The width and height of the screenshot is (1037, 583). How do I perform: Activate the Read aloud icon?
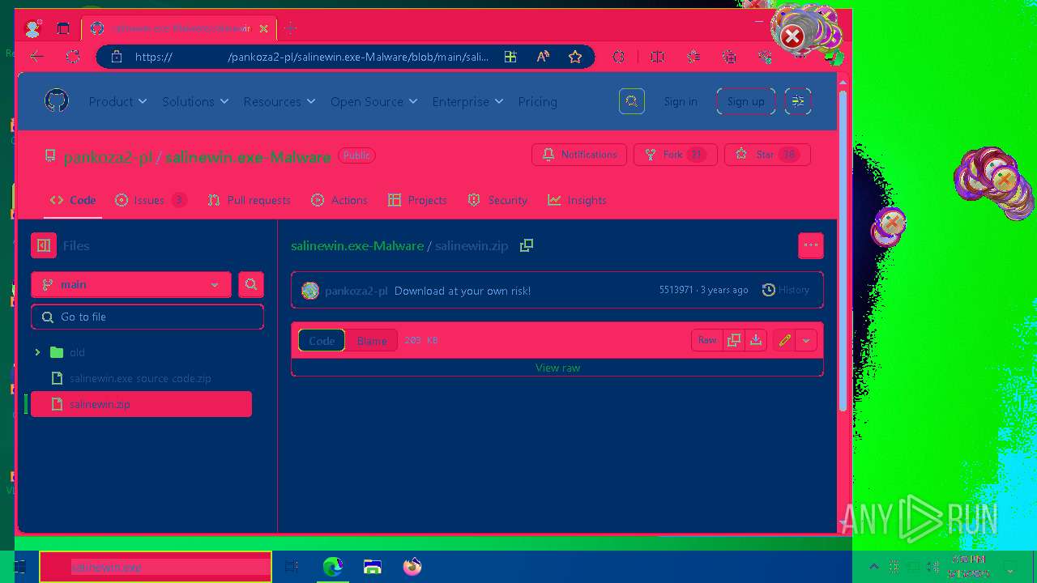pos(543,57)
